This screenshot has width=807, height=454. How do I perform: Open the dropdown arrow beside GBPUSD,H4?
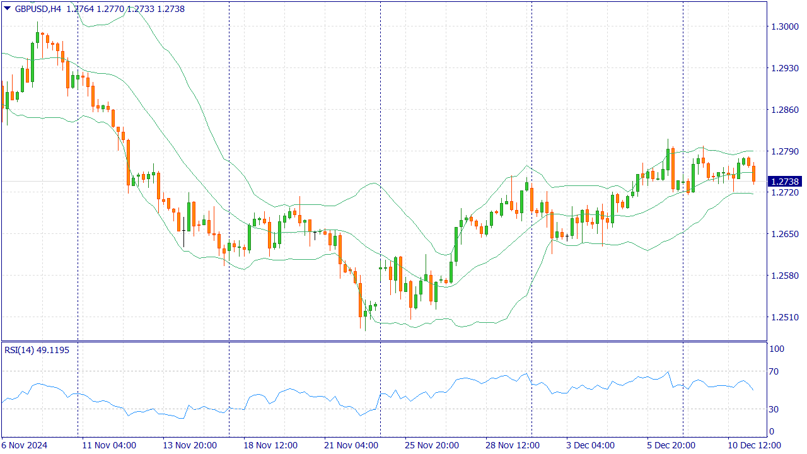[7, 9]
